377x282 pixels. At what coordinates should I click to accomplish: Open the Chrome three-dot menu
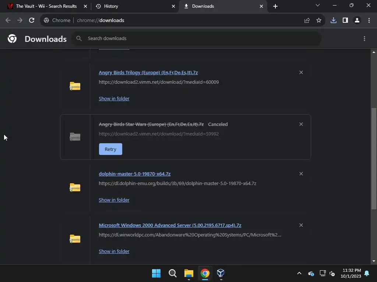point(369,21)
